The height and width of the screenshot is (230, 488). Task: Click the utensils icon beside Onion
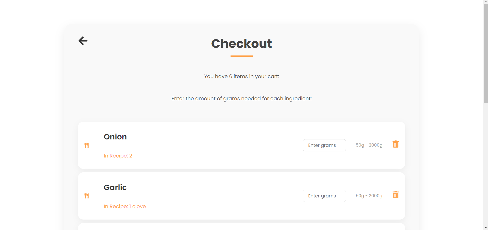click(x=87, y=145)
